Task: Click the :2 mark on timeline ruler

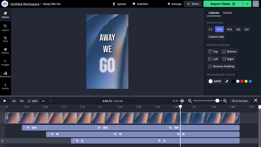Action: (x=101, y=107)
